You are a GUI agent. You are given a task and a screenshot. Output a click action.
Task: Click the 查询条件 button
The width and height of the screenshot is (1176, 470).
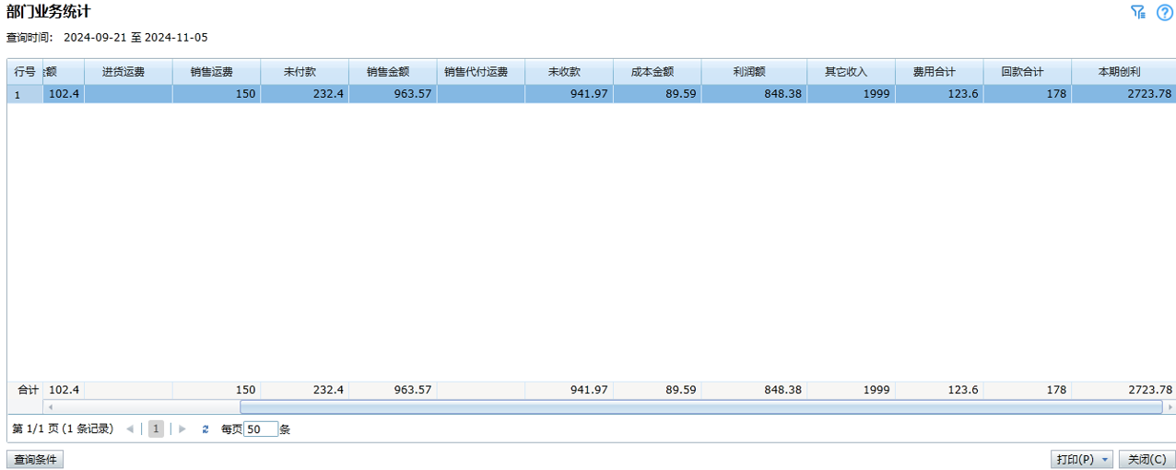tap(35, 459)
